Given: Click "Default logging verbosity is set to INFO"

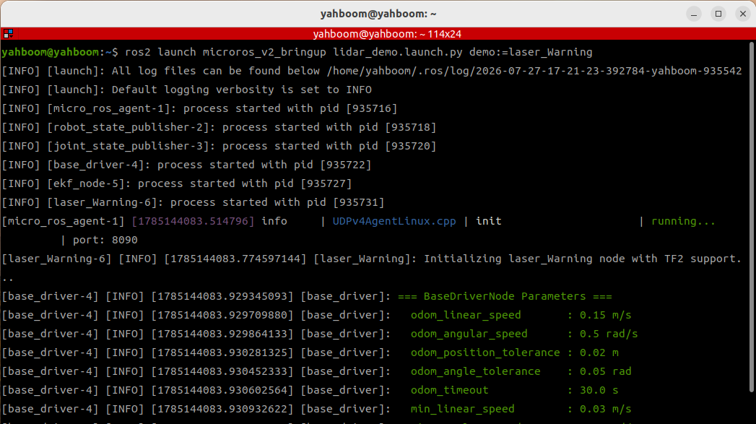Looking at the screenshot, I should (242, 90).
